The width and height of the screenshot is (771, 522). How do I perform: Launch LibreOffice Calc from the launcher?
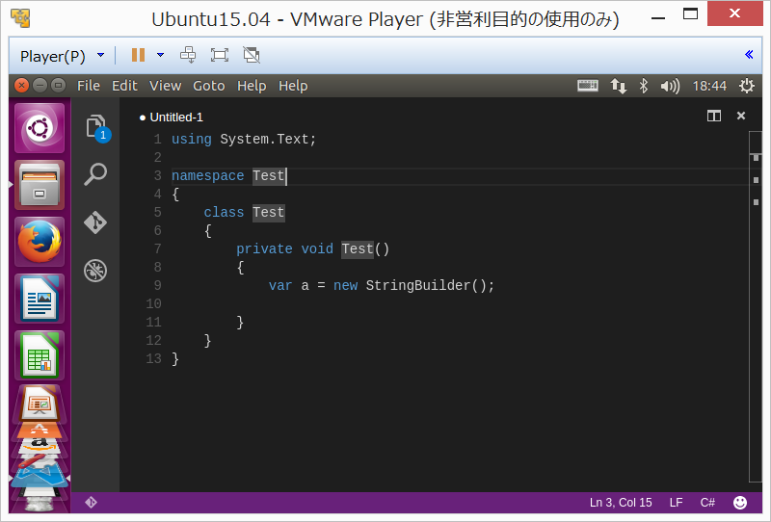40,355
